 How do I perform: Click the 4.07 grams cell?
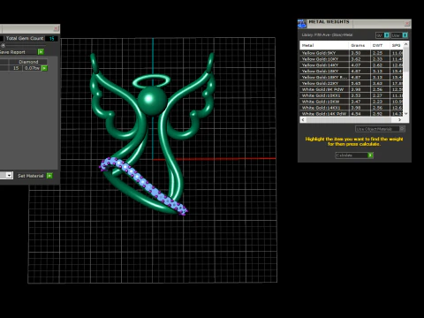coord(360,65)
